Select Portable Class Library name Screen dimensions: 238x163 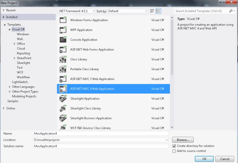tap(85, 69)
